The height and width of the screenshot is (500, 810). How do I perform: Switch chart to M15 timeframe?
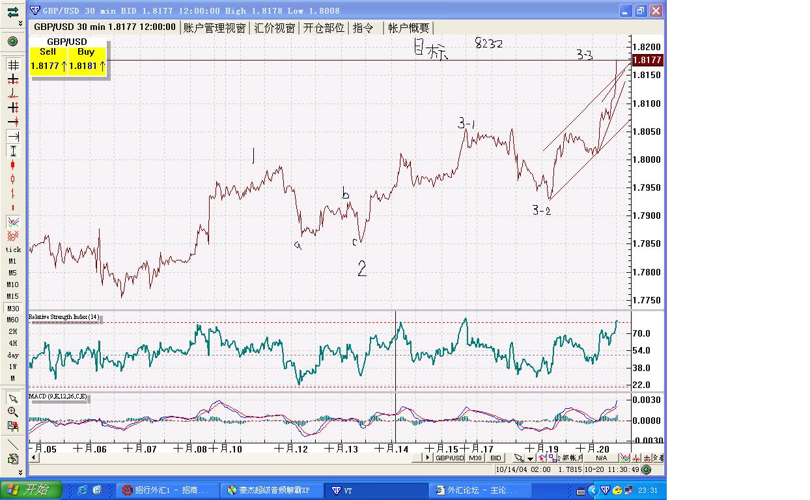click(x=13, y=296)
